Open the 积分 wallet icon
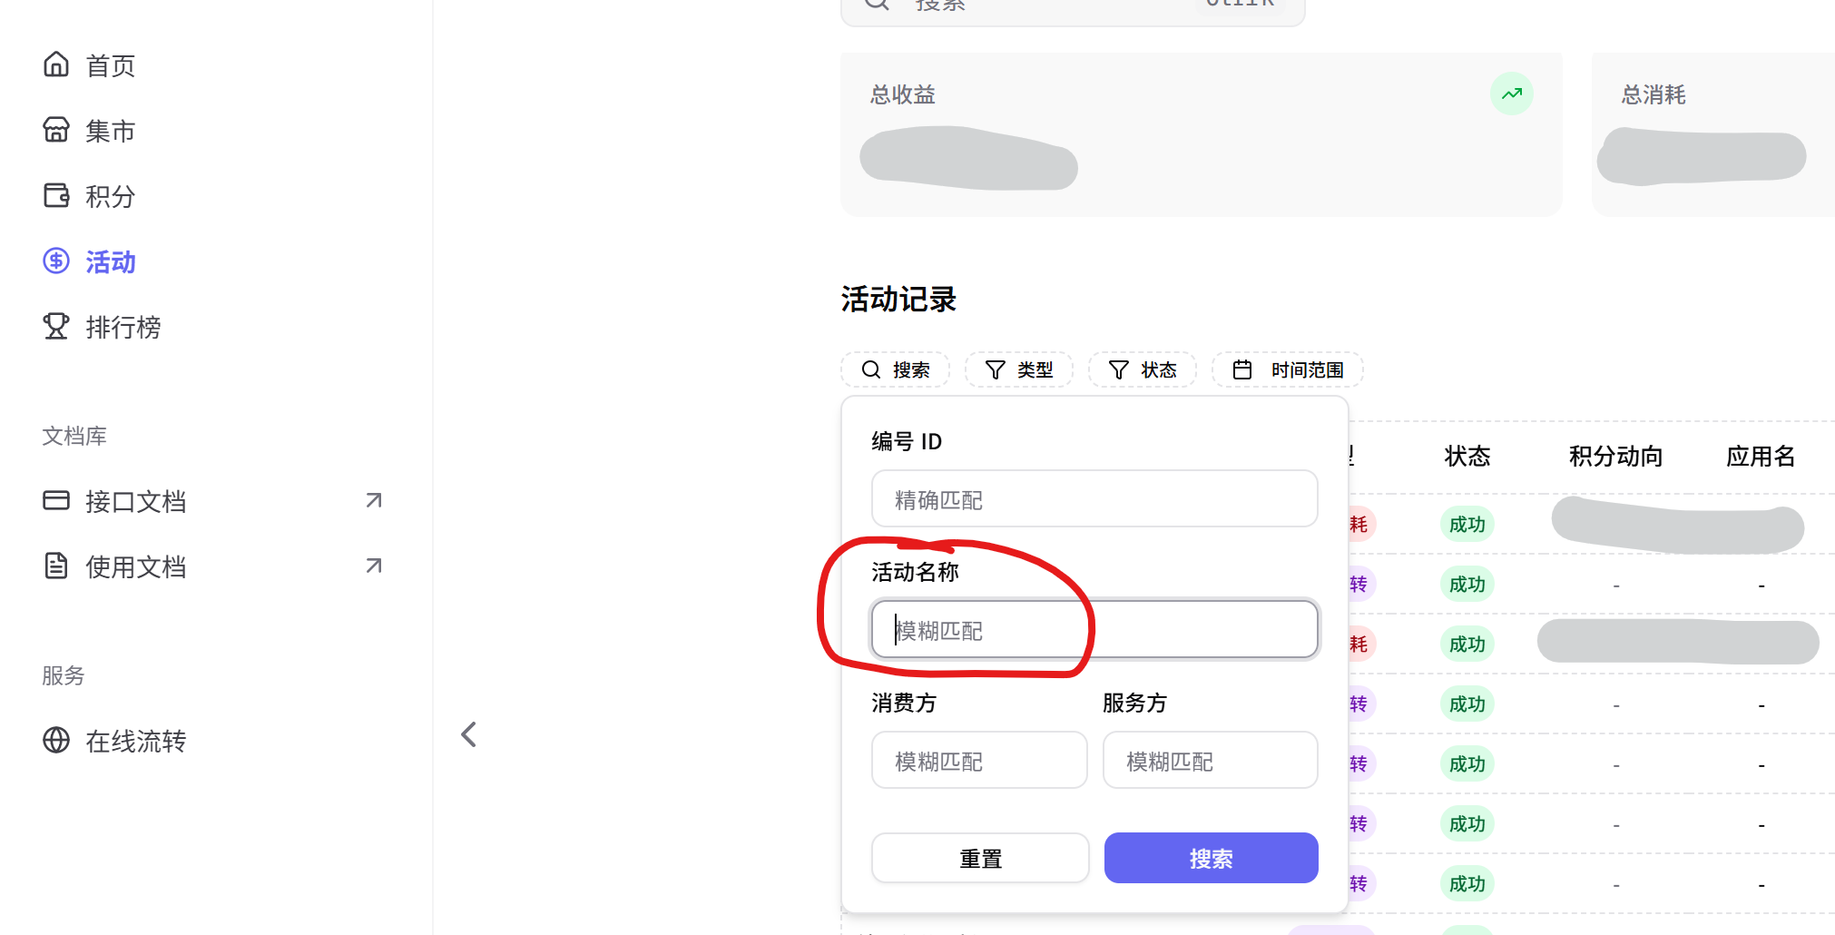 (x=56, y=195)
